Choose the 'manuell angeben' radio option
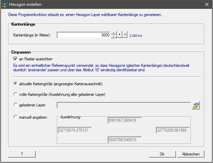 (16, 117)
